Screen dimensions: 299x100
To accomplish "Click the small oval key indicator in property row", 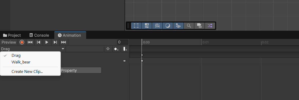I will click(x=125, y=61).
